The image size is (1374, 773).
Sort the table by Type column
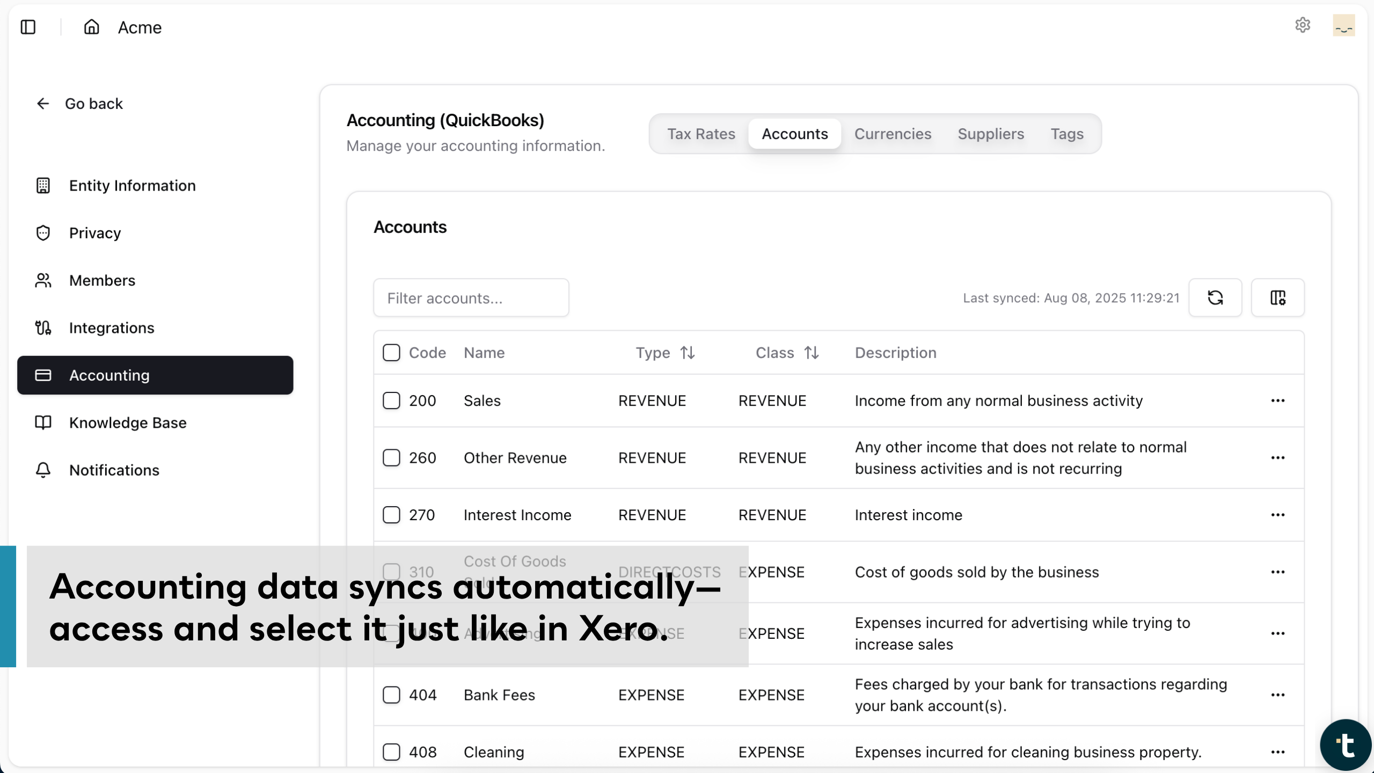(665, 353)
